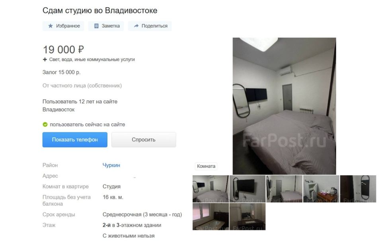
Task: Click the green online status icon
Action: pyautogui.click(x=45, y=124)
